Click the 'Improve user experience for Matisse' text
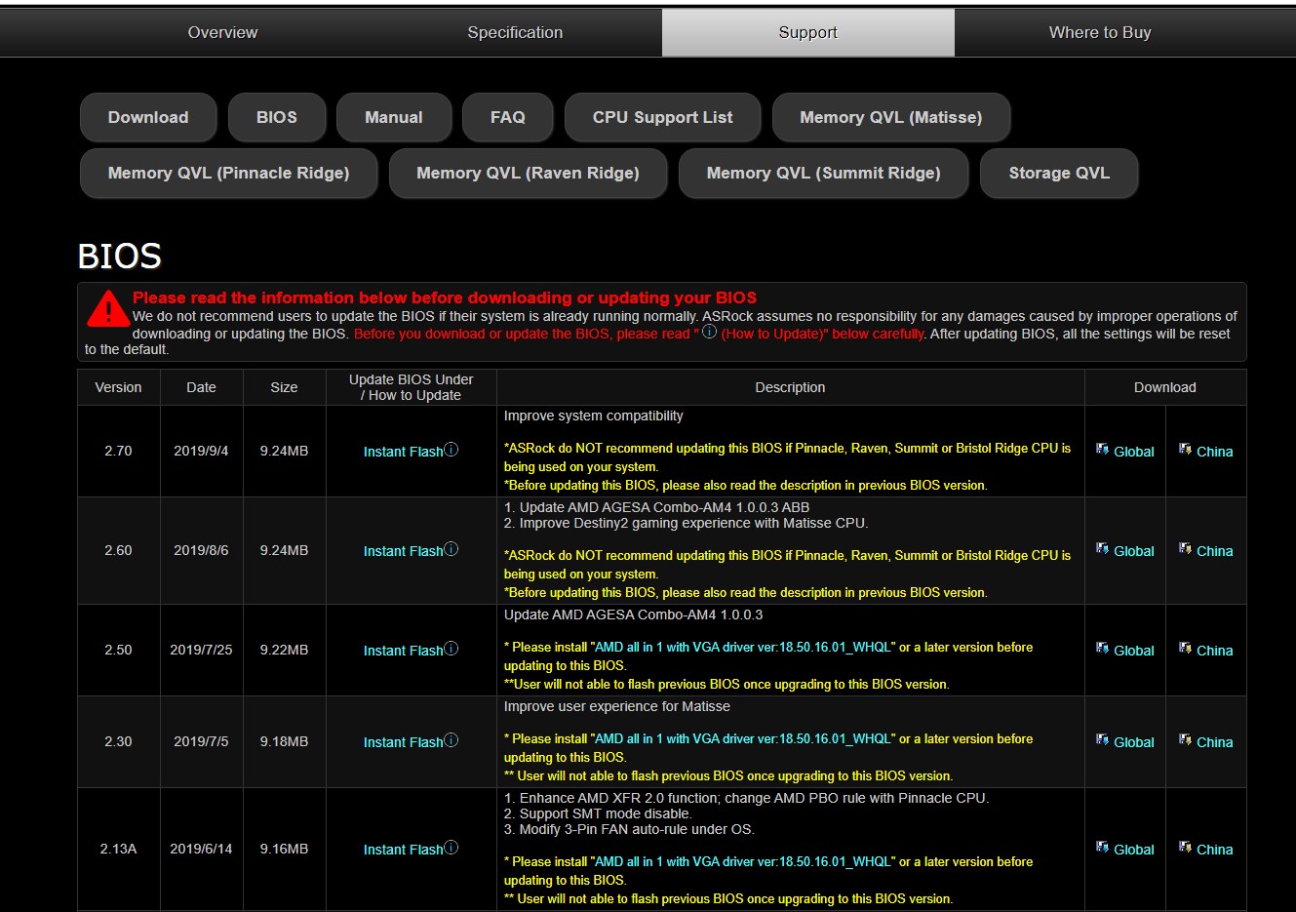 (x=616, y=706)
